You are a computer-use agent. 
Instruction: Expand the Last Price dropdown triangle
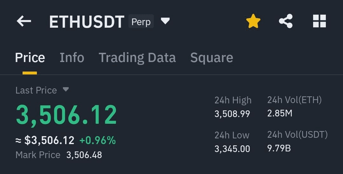(65, 89)
